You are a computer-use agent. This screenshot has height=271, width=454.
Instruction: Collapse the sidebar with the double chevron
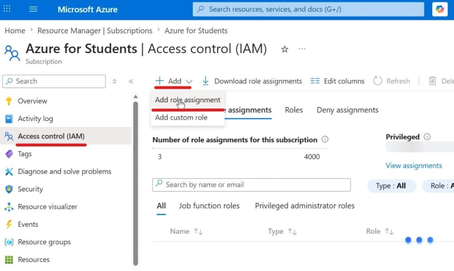131,81
